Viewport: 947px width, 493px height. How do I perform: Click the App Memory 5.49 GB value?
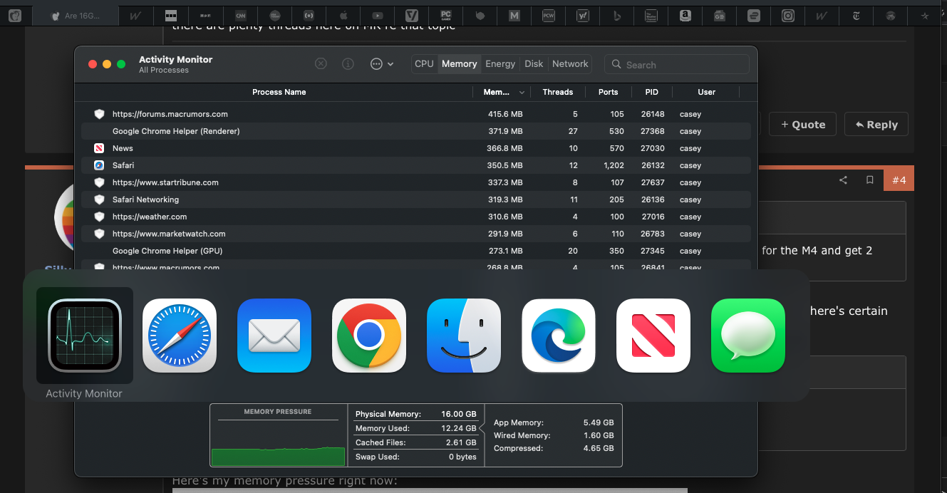(x=599, y=422)
